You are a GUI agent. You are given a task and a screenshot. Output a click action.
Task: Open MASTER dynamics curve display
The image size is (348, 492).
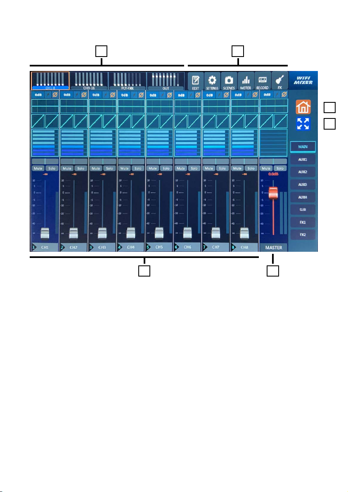pos(274,121)
